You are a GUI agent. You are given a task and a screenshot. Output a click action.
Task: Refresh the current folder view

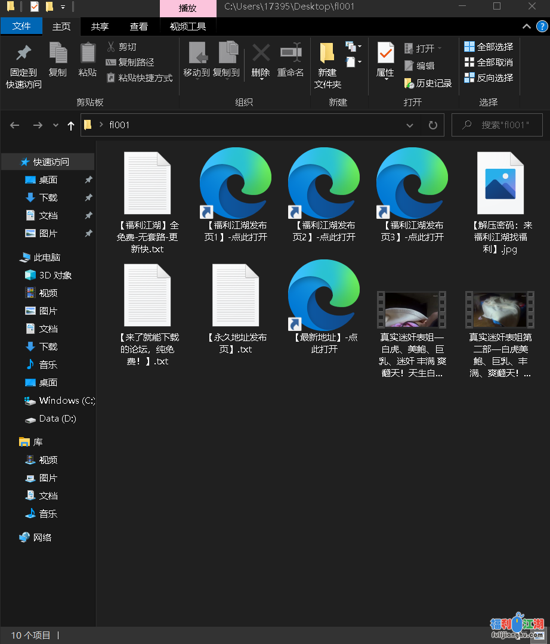432,125
